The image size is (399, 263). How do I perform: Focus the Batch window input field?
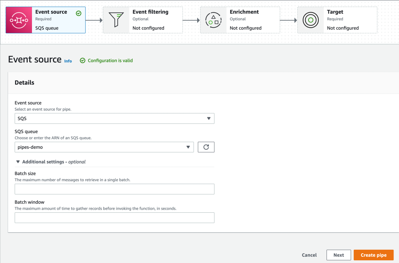pos(115,218)
